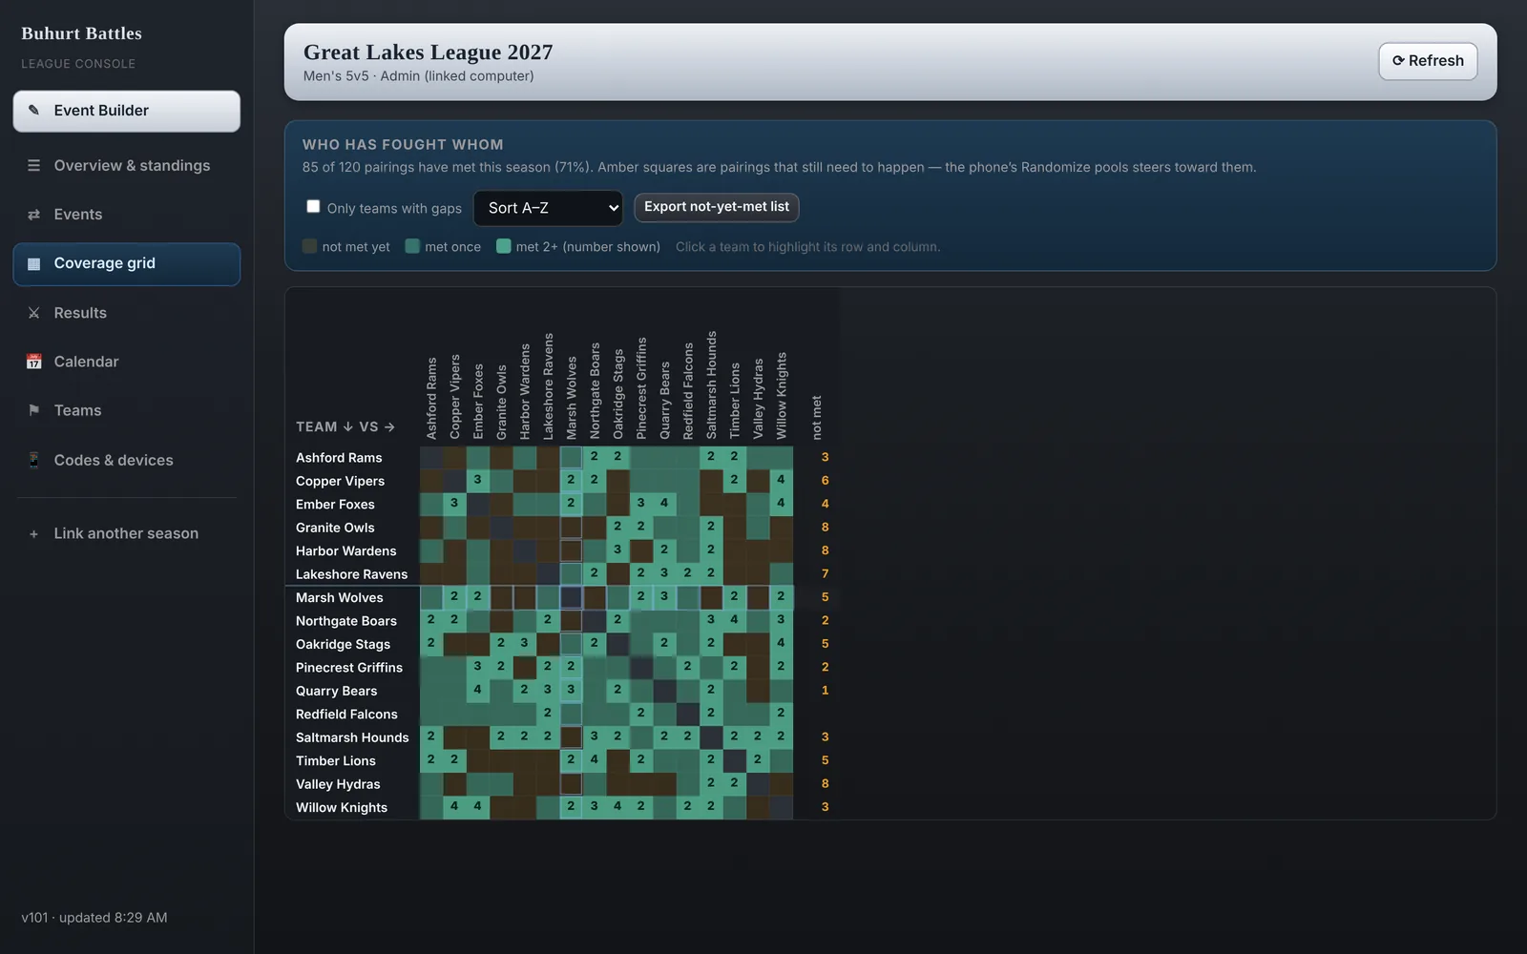Click Willow Knights vs Copper Vipers cell

(x=454, y=807)
